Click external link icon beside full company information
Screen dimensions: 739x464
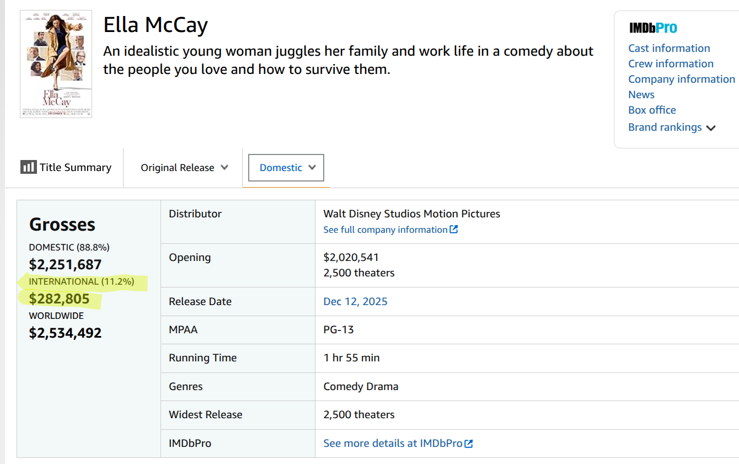[x=454, y=230]
